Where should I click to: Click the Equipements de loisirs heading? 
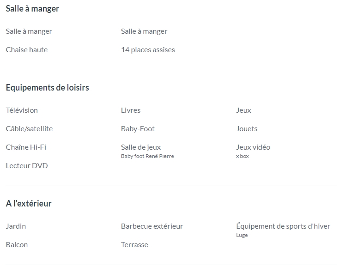(48, 88)
